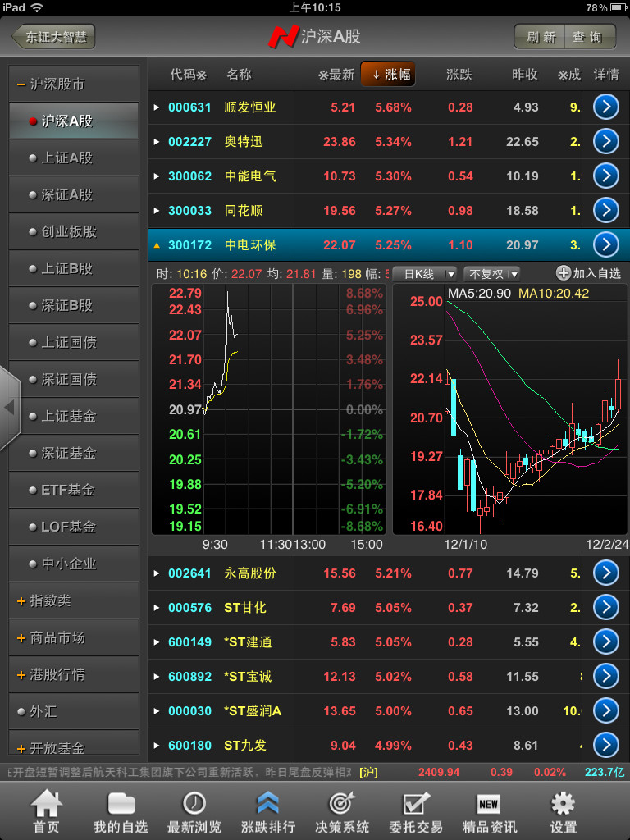Open detail arrow for *ST盛润A row

606,711
